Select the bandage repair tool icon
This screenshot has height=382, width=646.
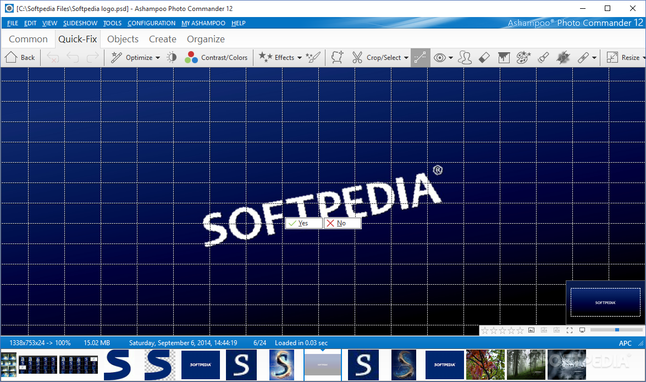583,58
